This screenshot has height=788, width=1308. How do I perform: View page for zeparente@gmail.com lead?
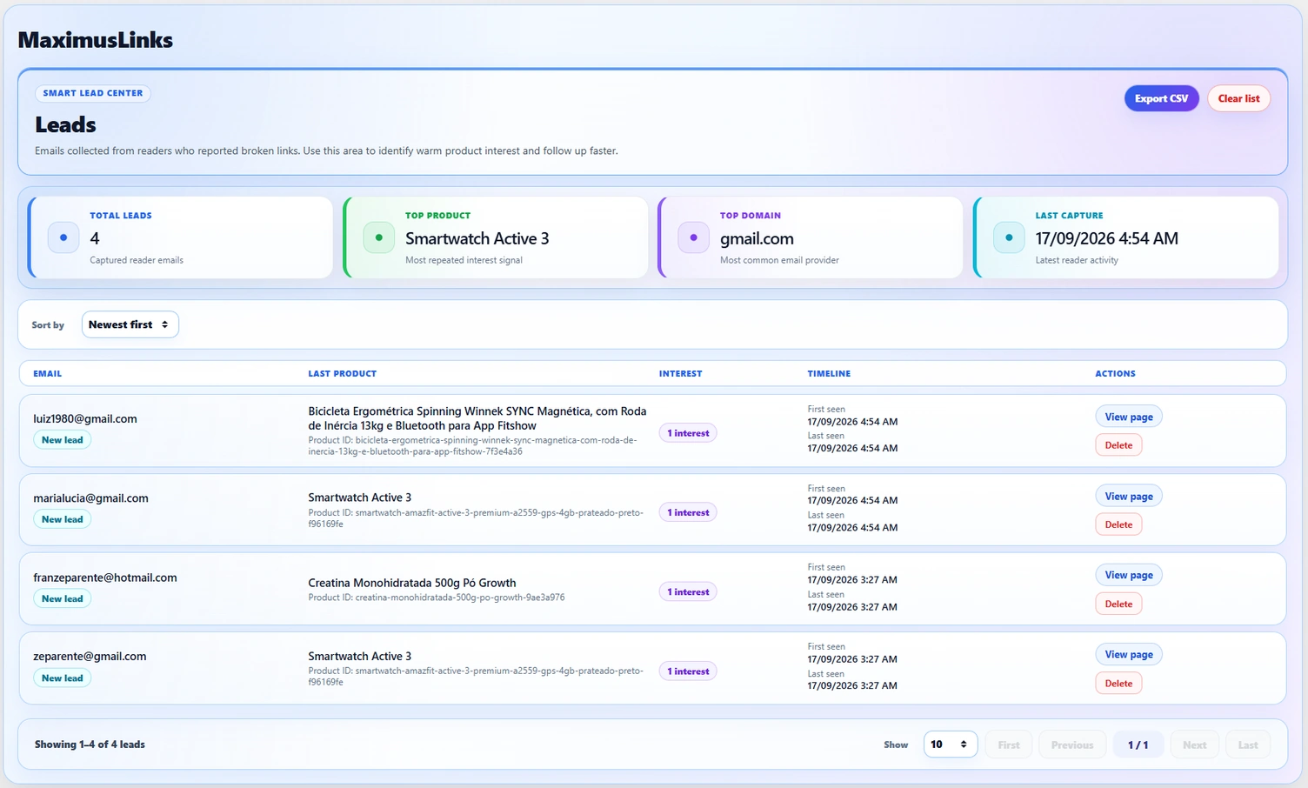pos(1128,654)
